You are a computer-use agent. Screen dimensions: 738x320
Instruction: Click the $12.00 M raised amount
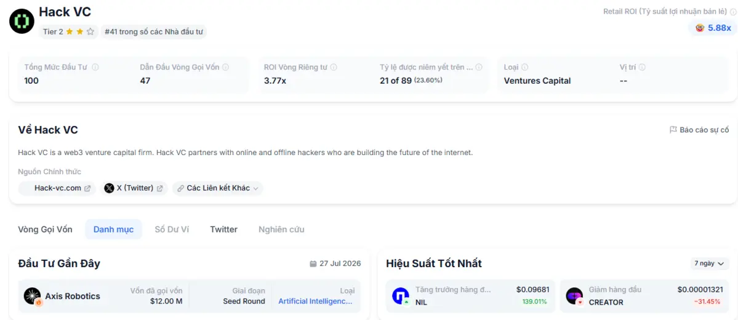(166, 301)
